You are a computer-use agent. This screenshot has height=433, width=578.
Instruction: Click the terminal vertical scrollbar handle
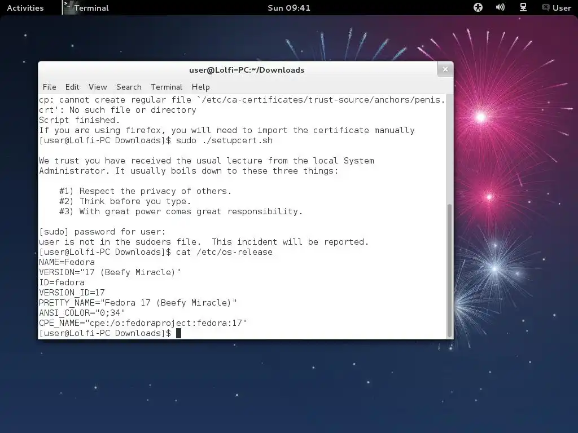pyautogui.click(x=449, y=271)
